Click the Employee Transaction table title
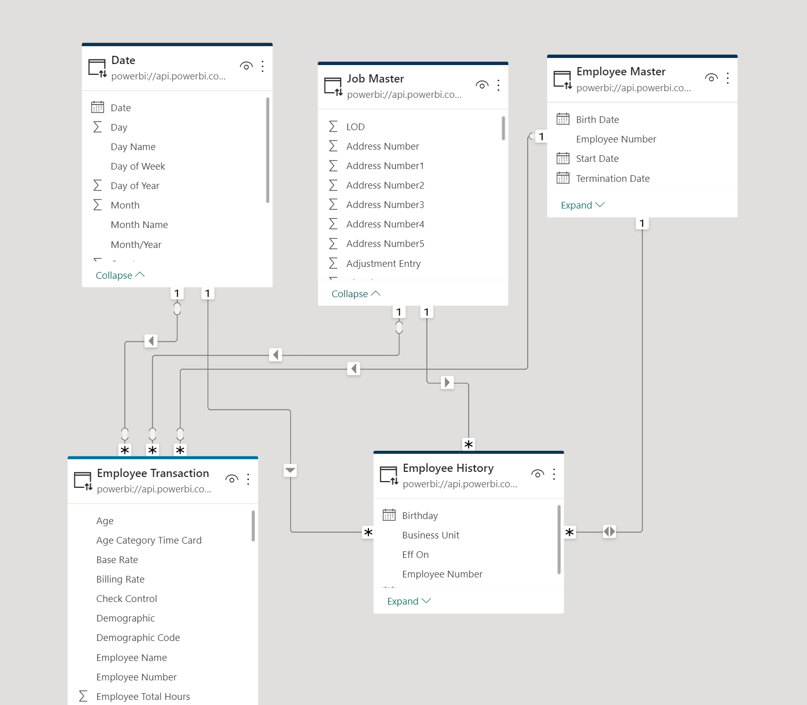807x705 pixels. (x=153, y=473)
